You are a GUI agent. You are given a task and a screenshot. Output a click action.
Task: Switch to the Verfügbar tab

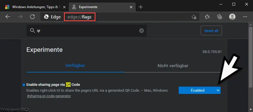75,66
